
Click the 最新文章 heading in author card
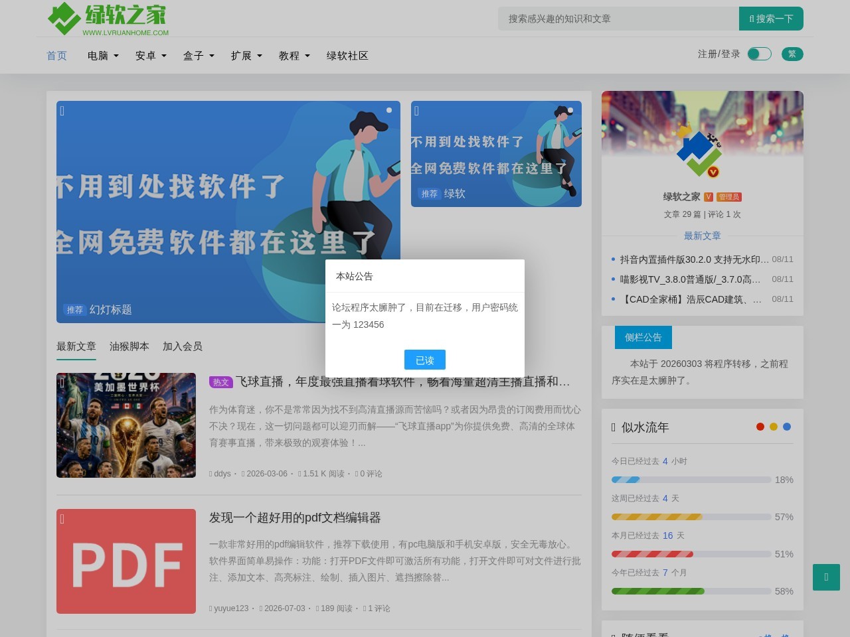pos(702,236)
